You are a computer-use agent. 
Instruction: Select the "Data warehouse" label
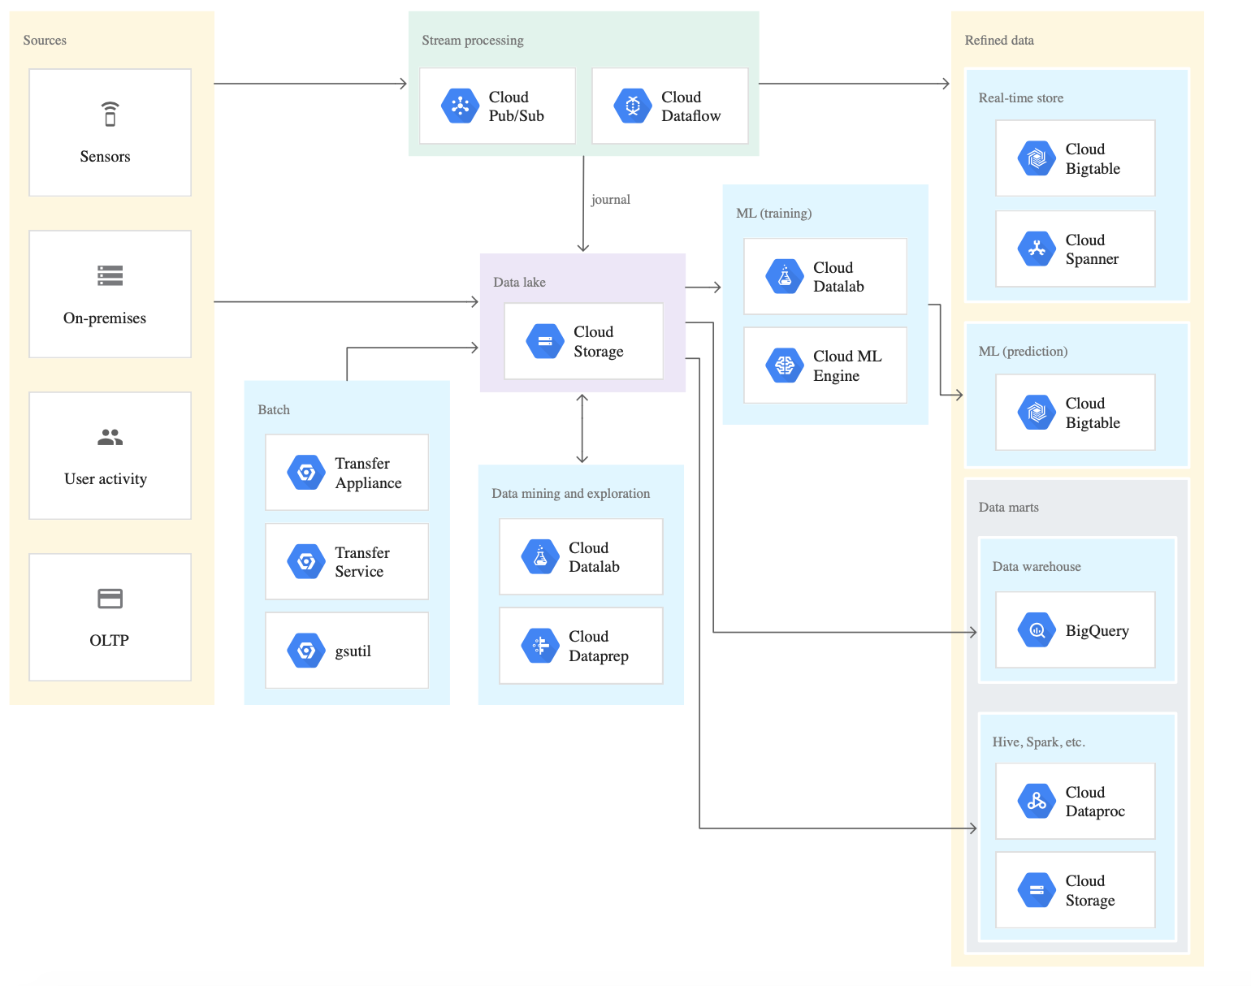[1037, 567]
